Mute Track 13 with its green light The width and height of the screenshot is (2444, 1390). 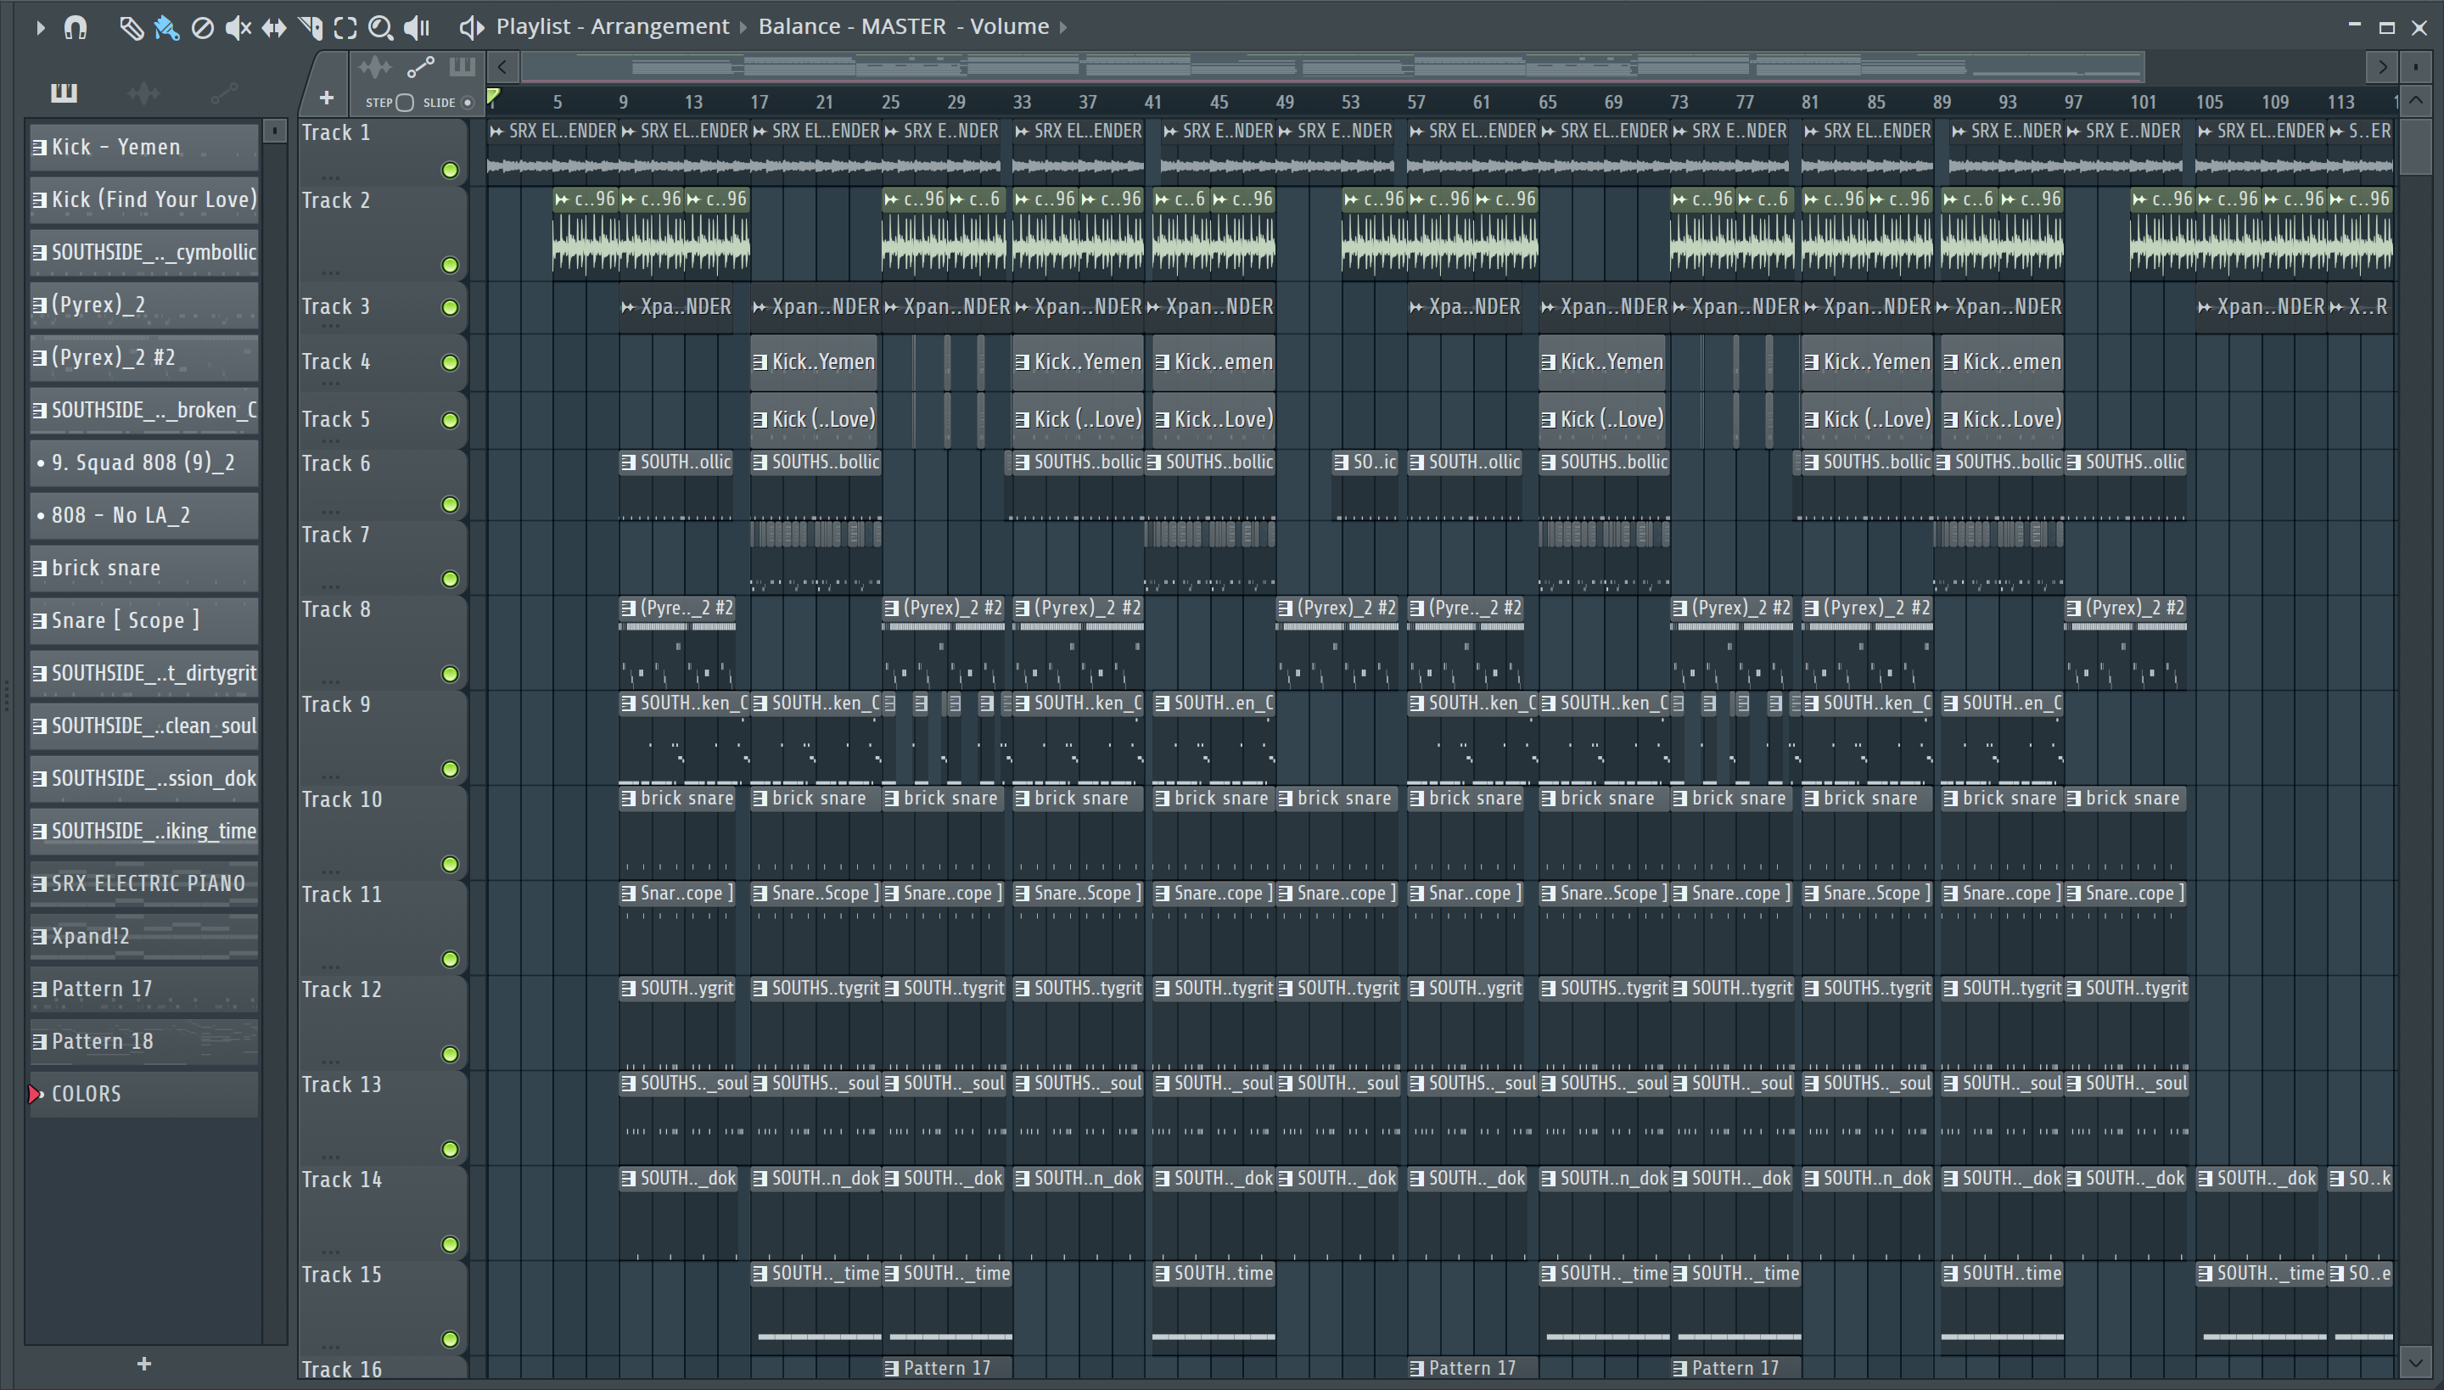pyautogui.click(x=450, y=1149)
